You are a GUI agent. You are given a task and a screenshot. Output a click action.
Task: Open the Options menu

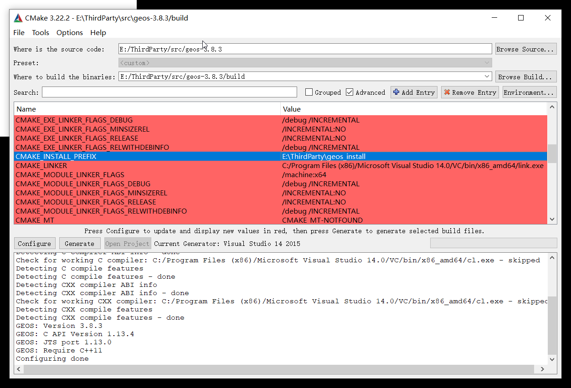pyautogui.click(x=70, y=32)
